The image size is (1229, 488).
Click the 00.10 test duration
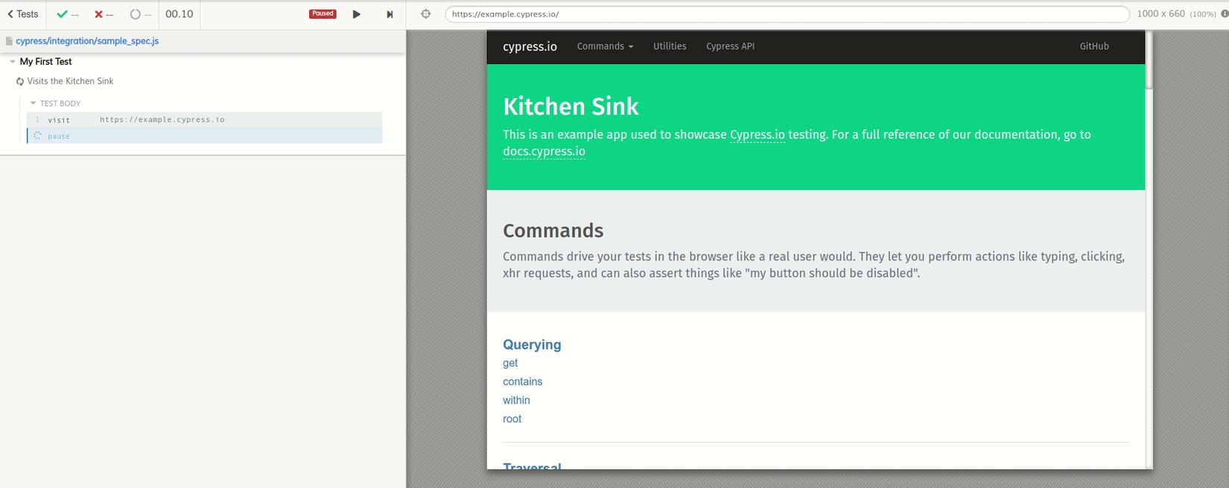point(180,14)
